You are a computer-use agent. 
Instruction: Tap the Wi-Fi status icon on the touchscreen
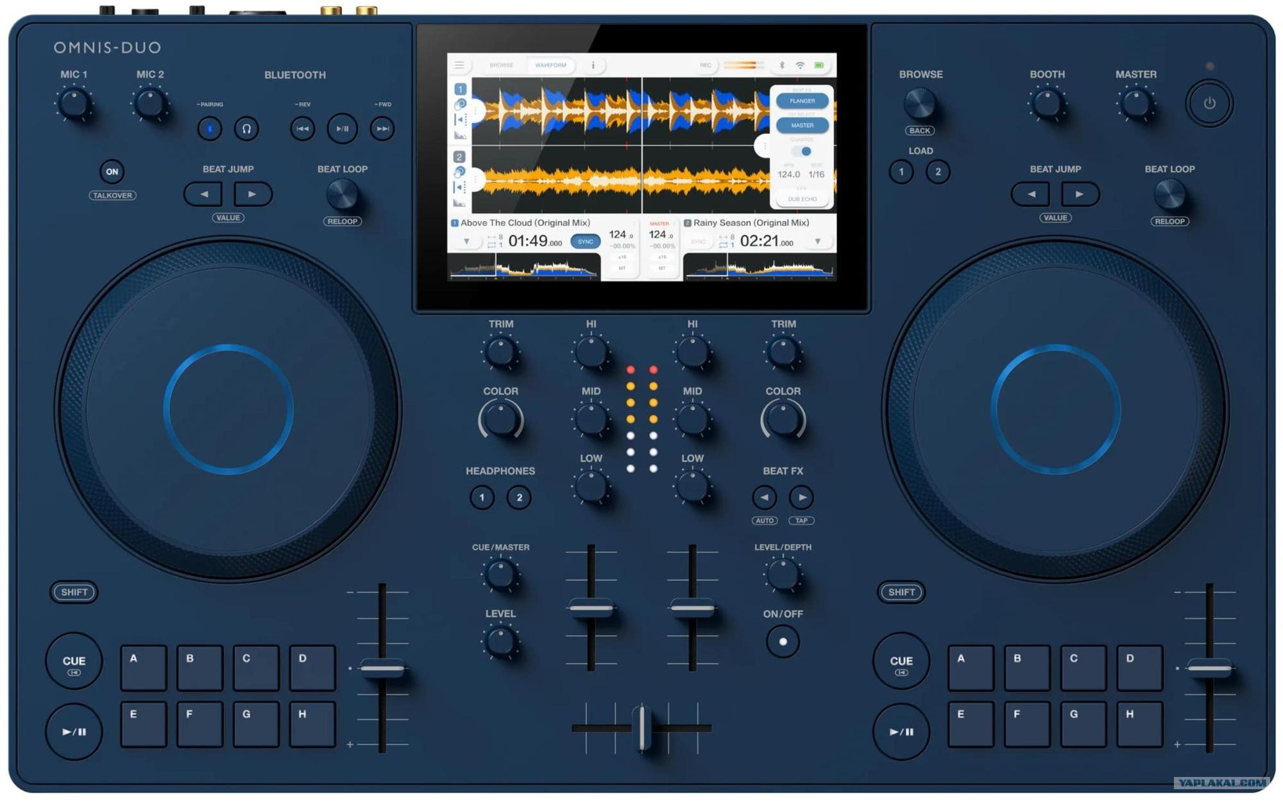point(800,65)
